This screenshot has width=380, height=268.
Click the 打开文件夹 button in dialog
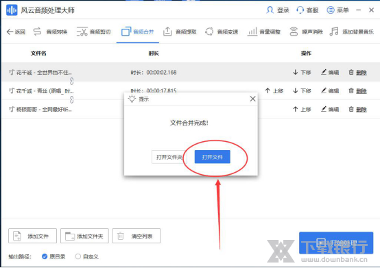pyautogui.click(x=169, y=157)
